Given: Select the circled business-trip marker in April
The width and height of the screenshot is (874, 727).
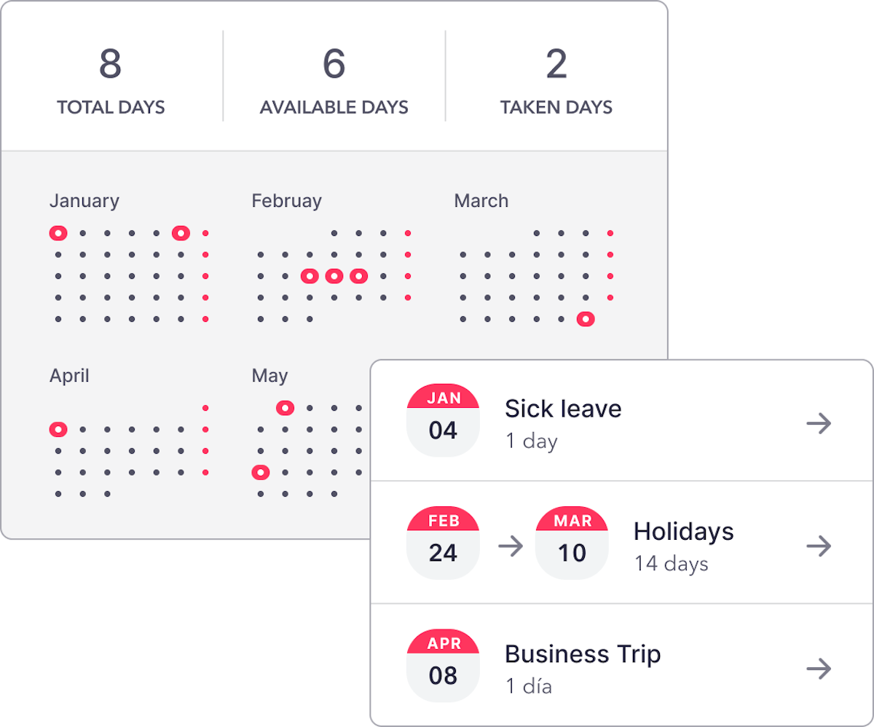Looking at the screenshot, I should 58,429.
